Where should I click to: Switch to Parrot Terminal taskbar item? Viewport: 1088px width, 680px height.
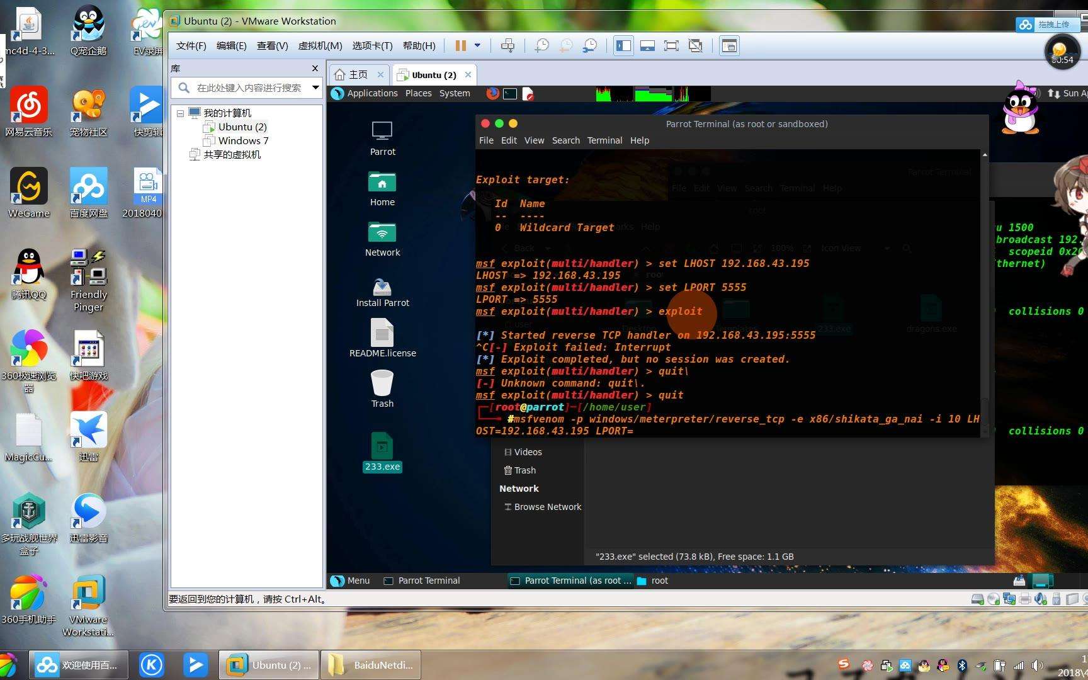pos(422,581)
